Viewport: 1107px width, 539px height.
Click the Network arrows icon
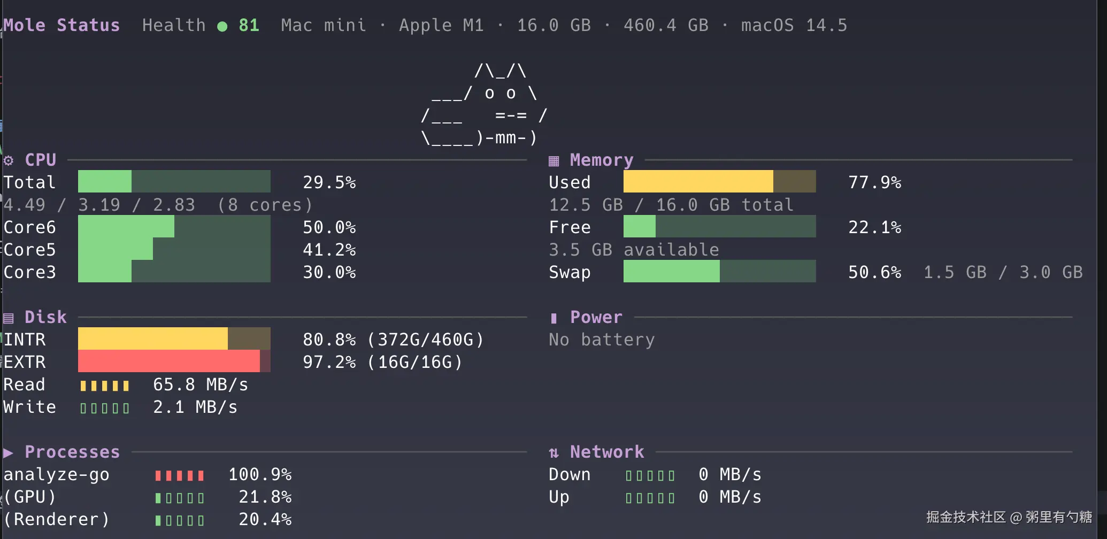pos(553,453)
